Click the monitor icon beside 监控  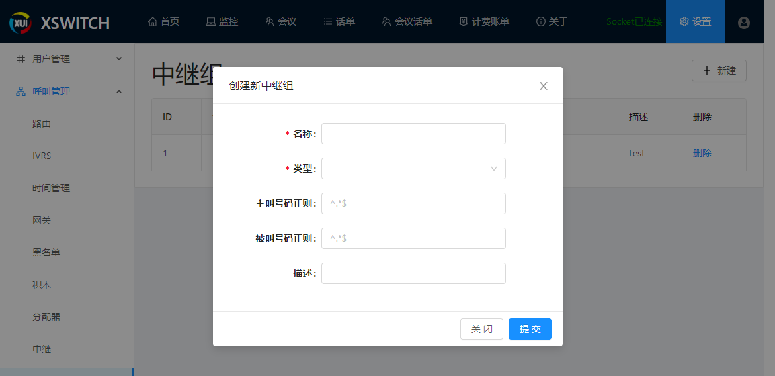(210, 21)
